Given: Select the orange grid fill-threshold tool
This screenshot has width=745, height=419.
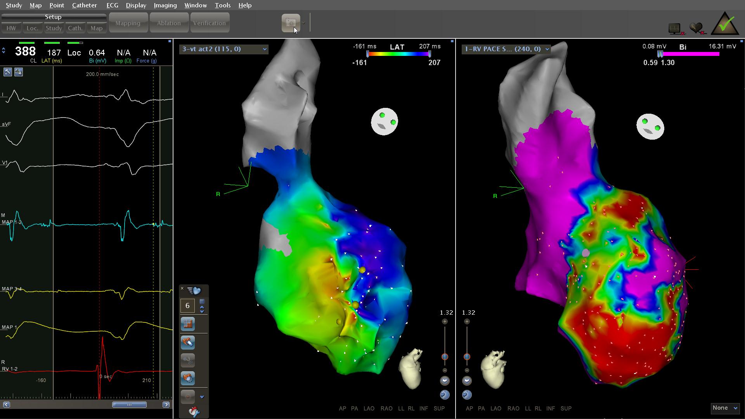Looking at the screenshot, I should 188,324.
